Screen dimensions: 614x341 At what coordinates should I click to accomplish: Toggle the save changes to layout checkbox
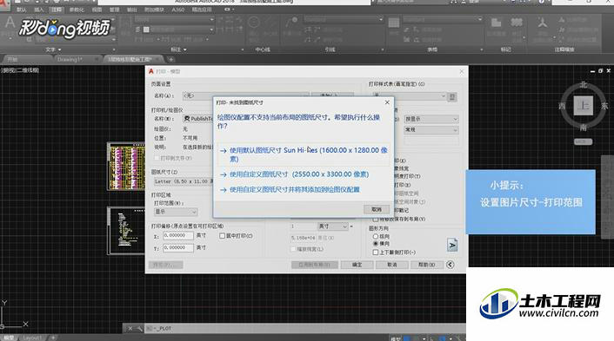click(x=375, y=220)
